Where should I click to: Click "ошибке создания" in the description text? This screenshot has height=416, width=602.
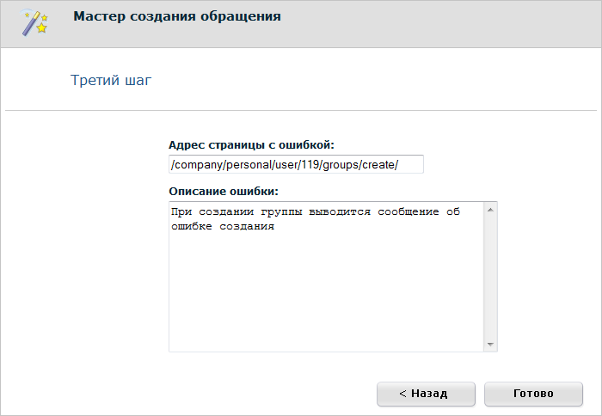tap(222, 228)
